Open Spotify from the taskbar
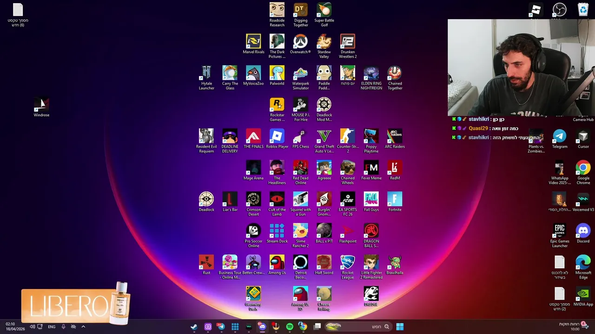This screenshot has height=334, width=595. [x=290, y=327]
